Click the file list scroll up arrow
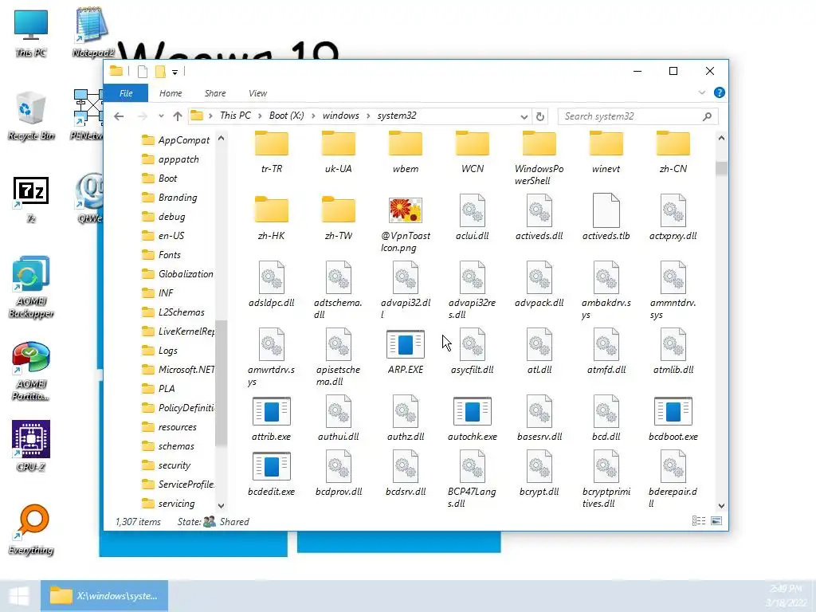 pyautogui.click(x=721, y=139)
